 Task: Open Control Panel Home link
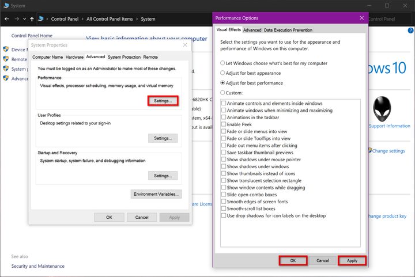click(32, 36)
